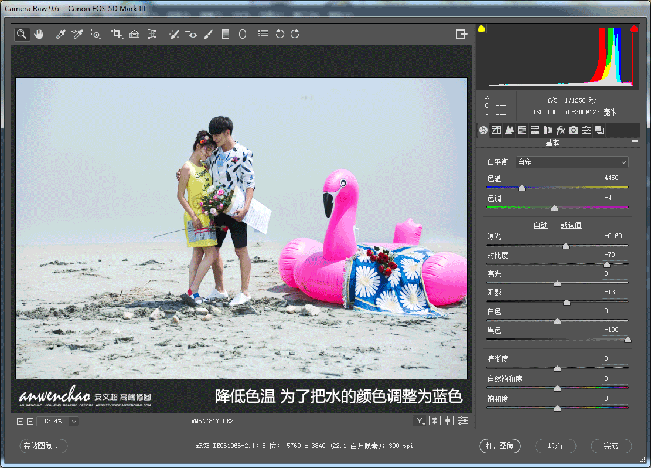Viewport: 651px width, 468px height.
Task: Toggle between current and default settings
Action: 462,420
